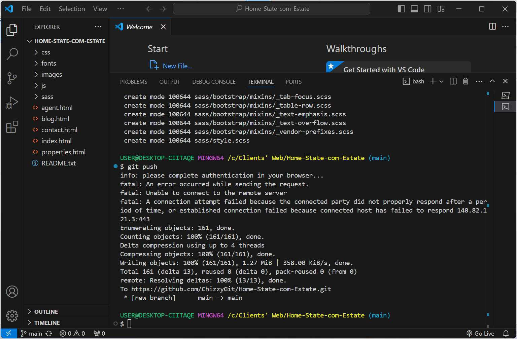Open Run and Debug view
The height and width of the screenshot is (339, 517).
click(x=12, y=103)
